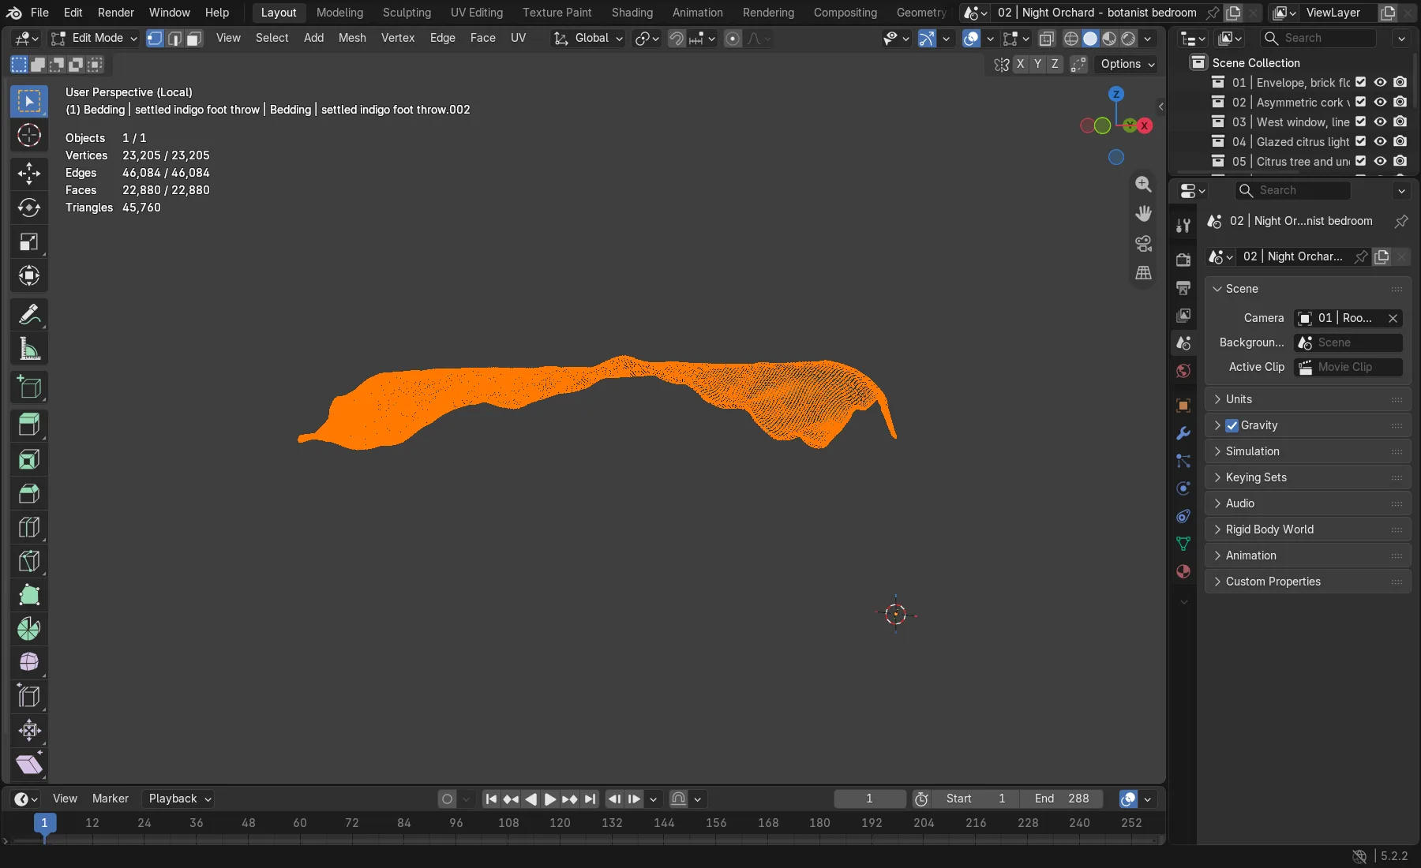Open the Playback dropdown in timeline

179,799
